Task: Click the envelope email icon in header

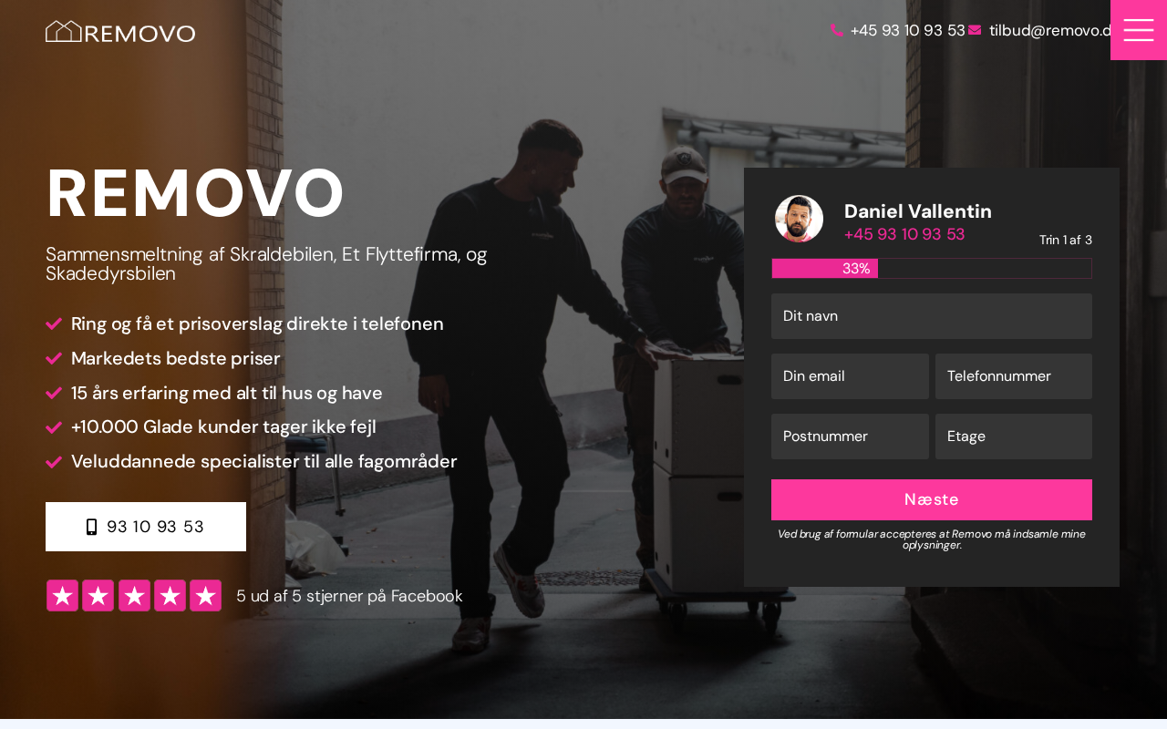Action: pyautogui.click(x=975, y=30)
